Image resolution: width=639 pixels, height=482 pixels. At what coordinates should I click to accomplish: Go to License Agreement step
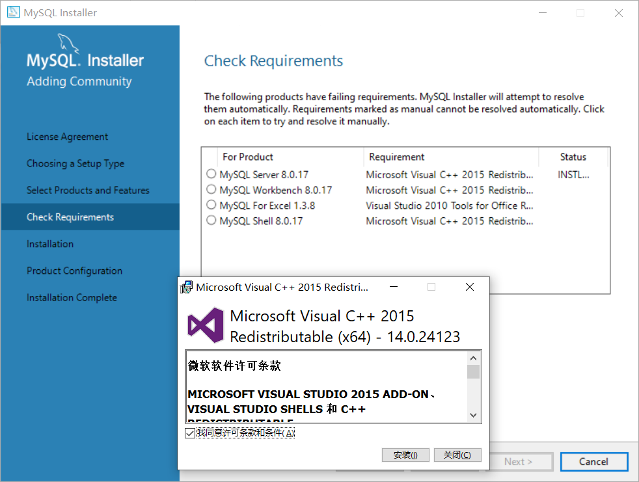click(67, 137)
